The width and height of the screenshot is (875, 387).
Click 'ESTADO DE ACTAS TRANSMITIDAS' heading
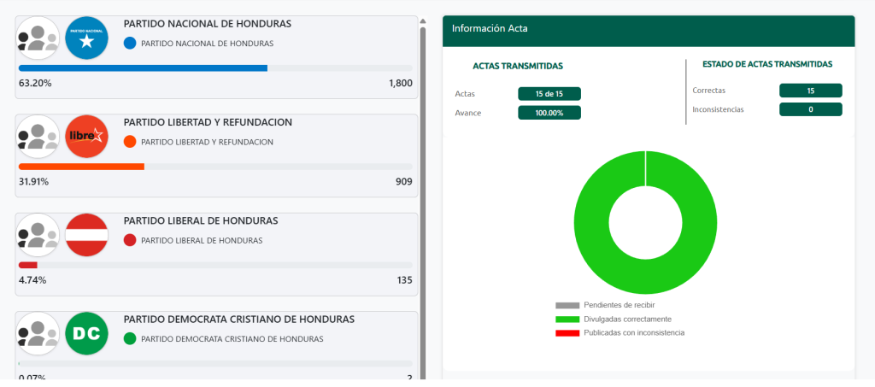(x=767, y=64)
